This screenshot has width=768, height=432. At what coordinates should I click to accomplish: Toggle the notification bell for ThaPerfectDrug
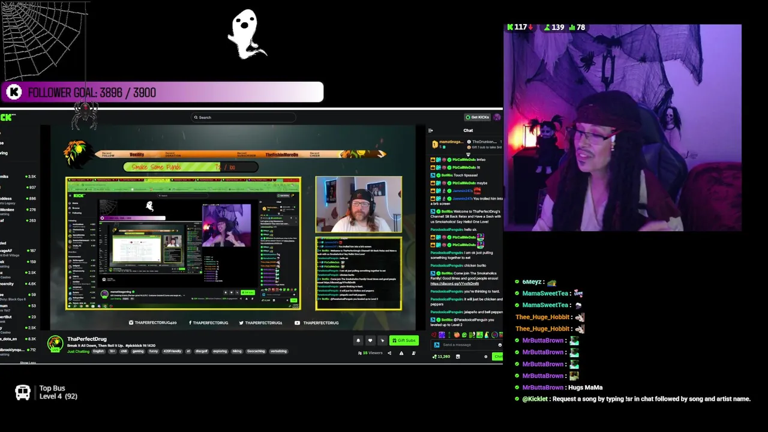[x=358, y=340]
